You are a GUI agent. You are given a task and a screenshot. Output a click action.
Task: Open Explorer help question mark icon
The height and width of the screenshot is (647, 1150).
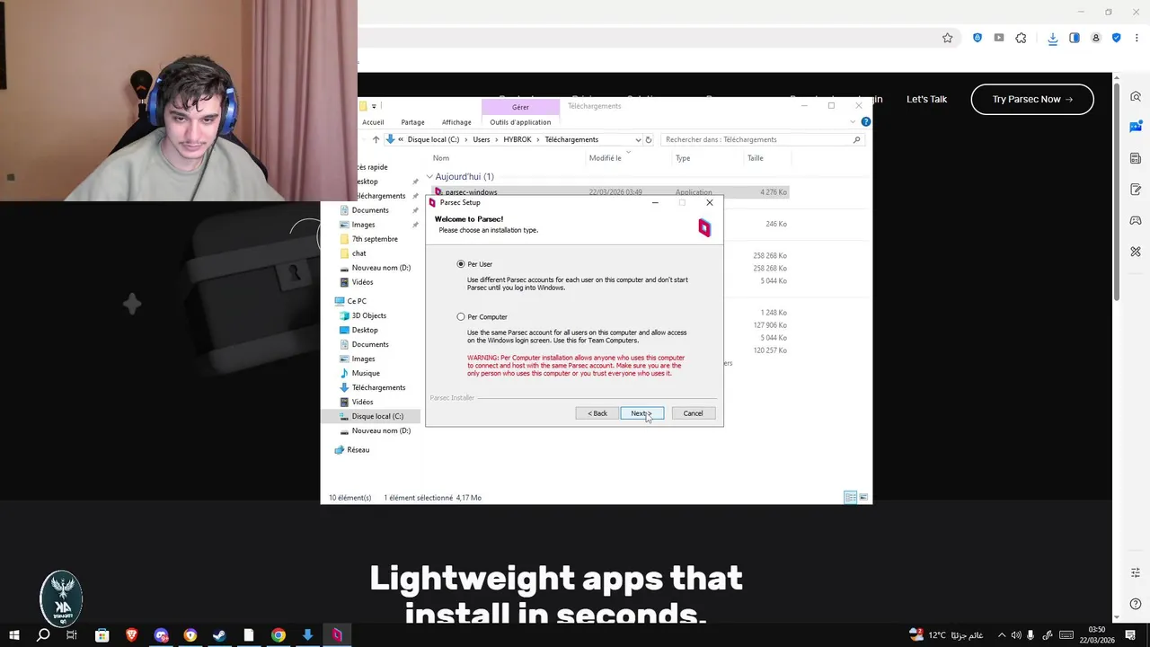865,121
